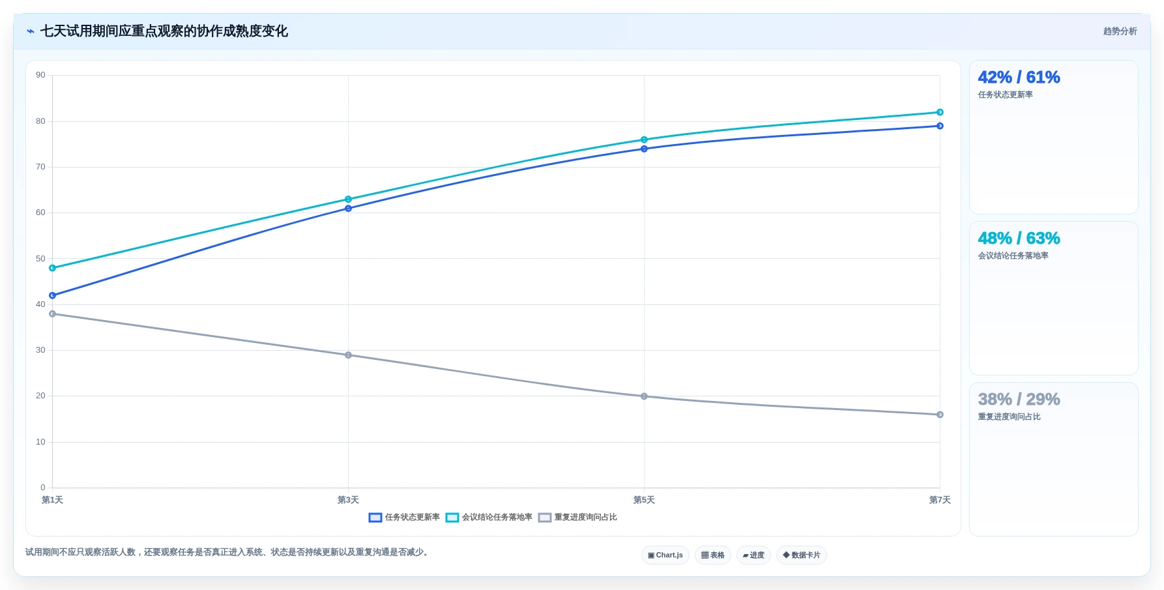The width and height of the screenshot is (1164, 590).
Task: Toggle 会议结论任务落地率 legend swatch
Action: pos(452,518)
